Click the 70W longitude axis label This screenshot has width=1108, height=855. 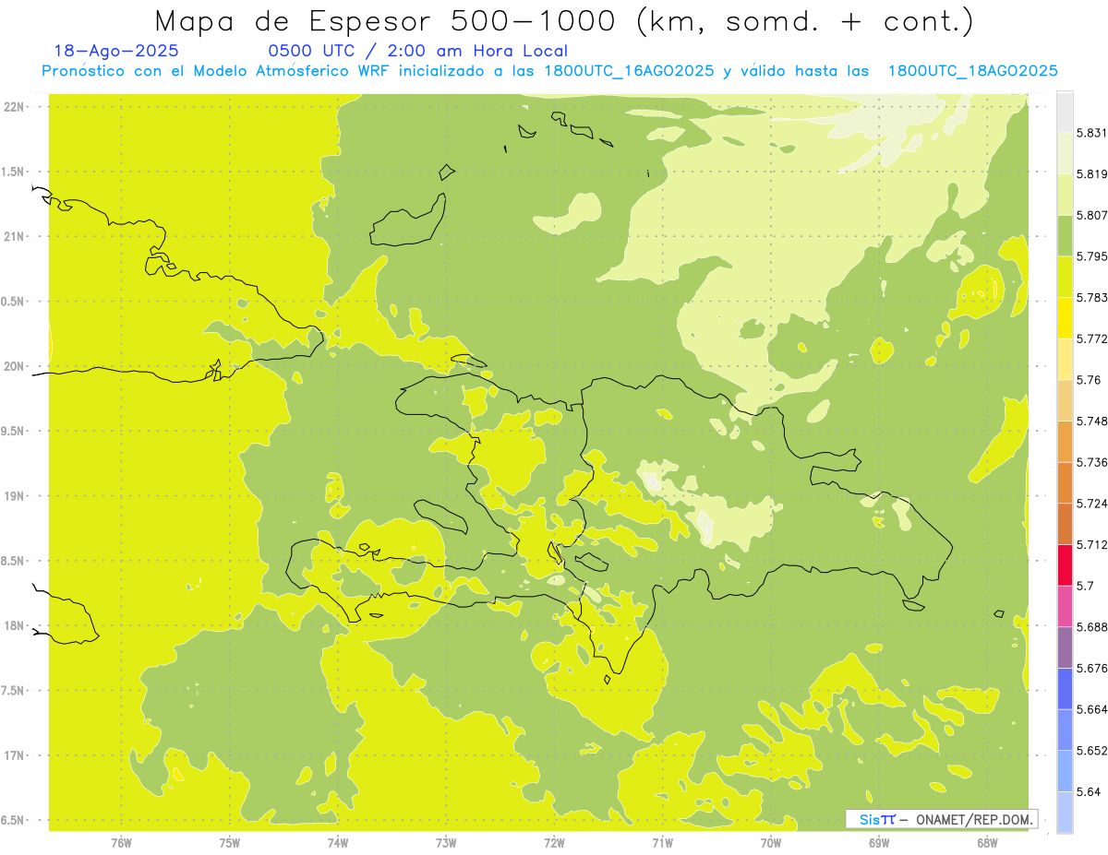(x=771, y=843)
